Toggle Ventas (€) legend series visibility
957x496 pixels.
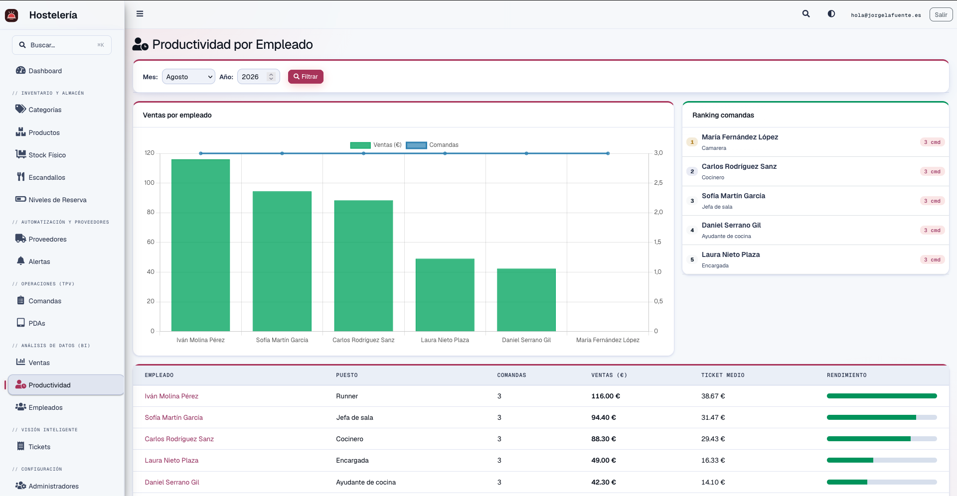coord(376,145)
